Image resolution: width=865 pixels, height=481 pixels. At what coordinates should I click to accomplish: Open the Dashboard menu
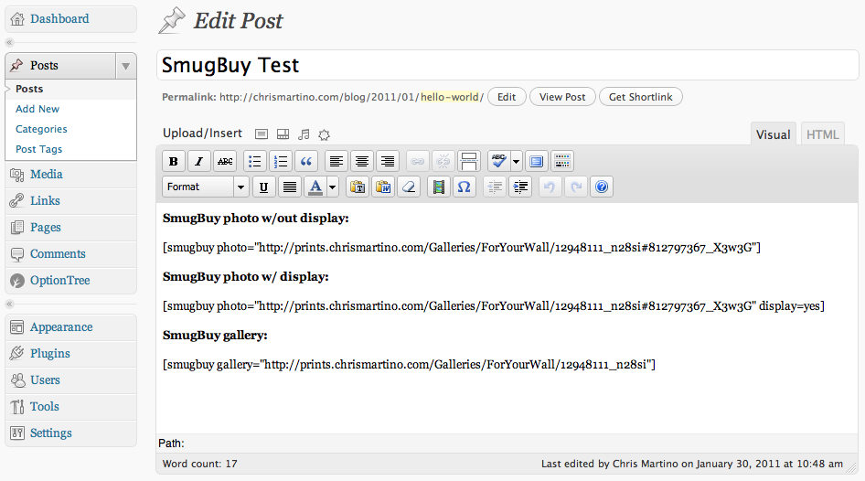tap(70, 19)
